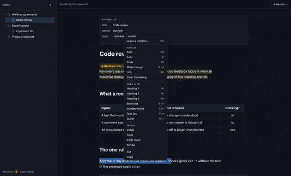
Task: Insert an Image from the menu
Action: (145, 130)
